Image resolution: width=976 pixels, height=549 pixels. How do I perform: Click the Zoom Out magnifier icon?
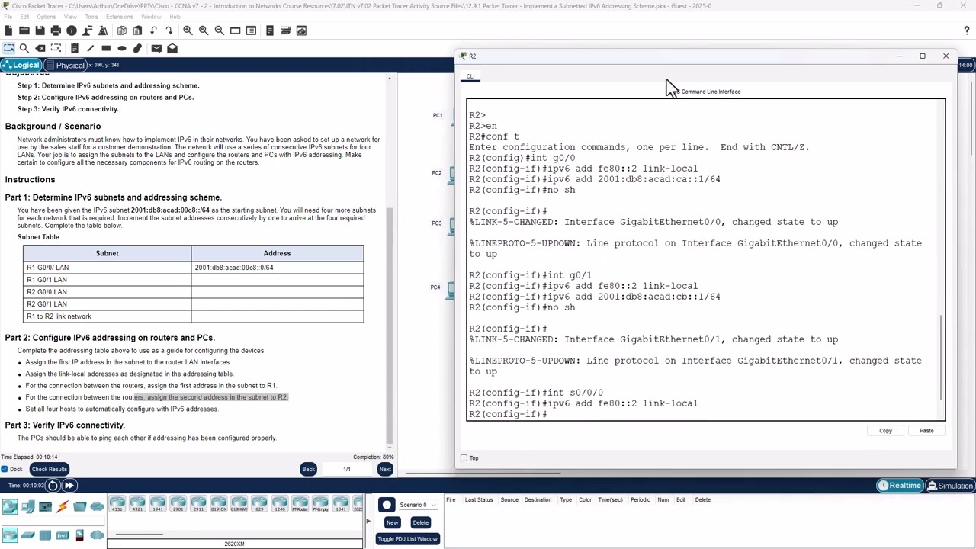220,30
